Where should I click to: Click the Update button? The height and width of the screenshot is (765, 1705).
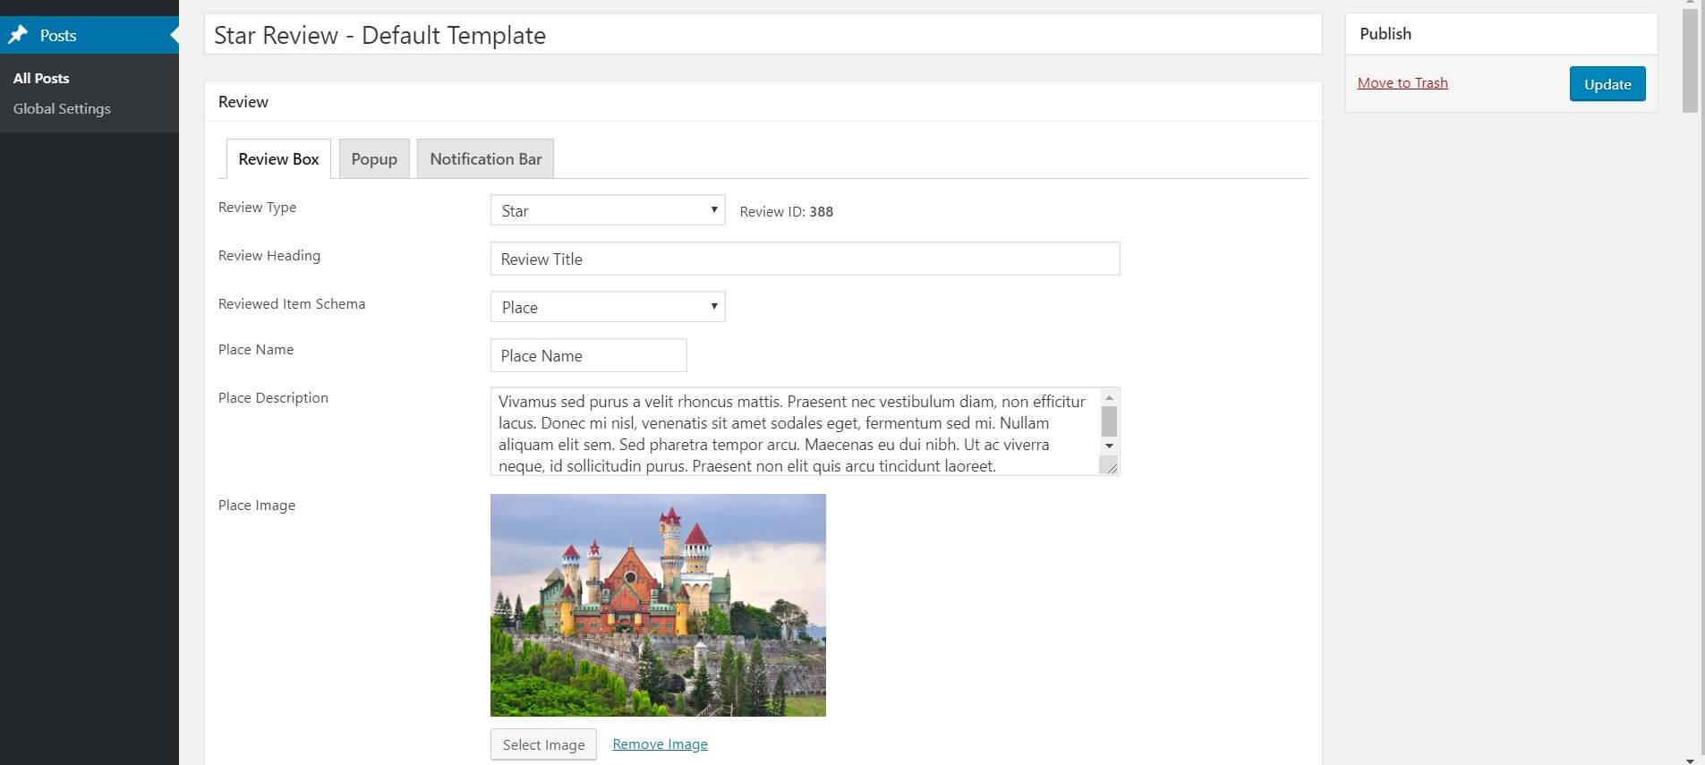coord(1607,84)
